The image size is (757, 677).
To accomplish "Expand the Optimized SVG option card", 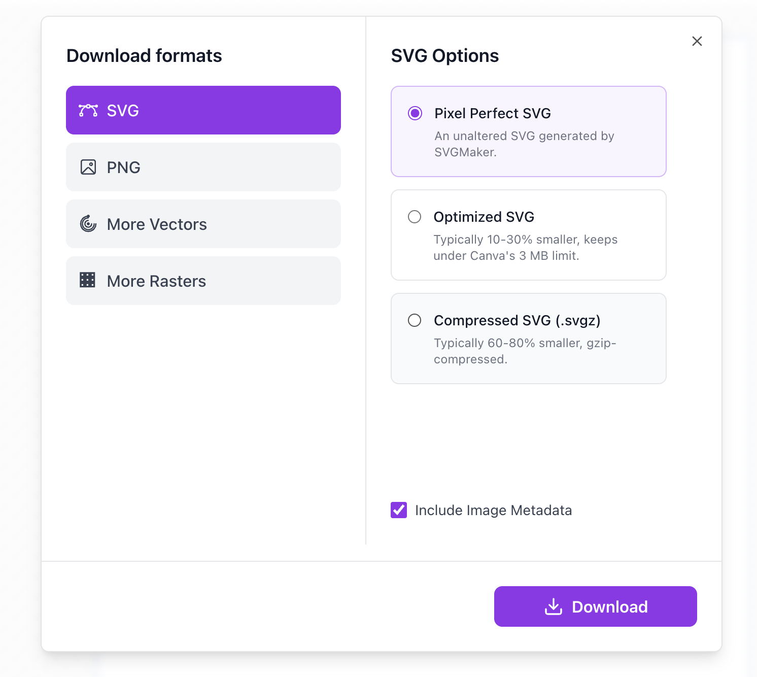I will tap(528, 234).
